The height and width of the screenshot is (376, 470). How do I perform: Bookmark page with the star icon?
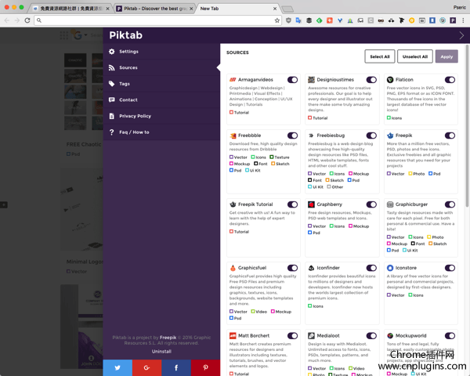(x=277, y=20)
